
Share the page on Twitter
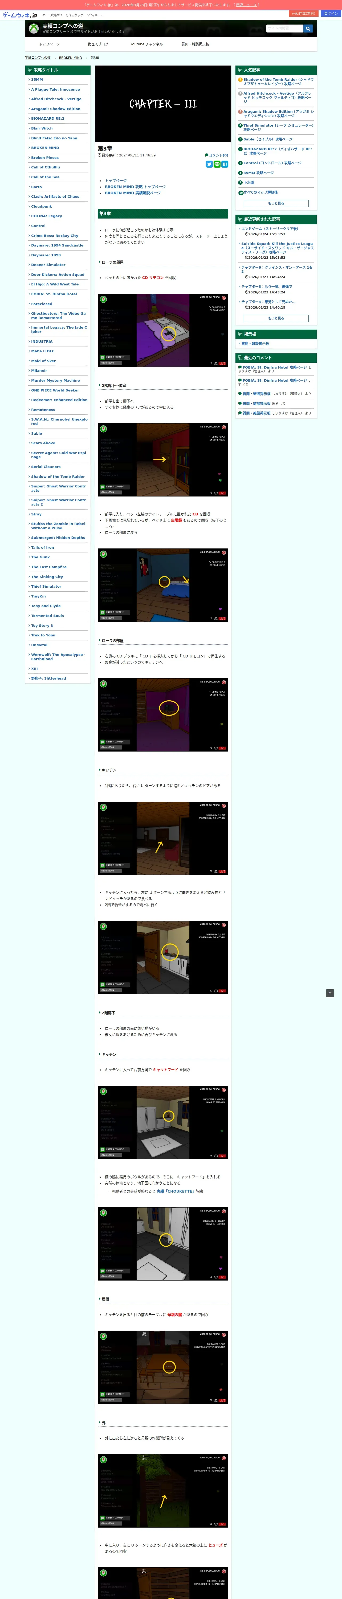[x=209, y=164]
